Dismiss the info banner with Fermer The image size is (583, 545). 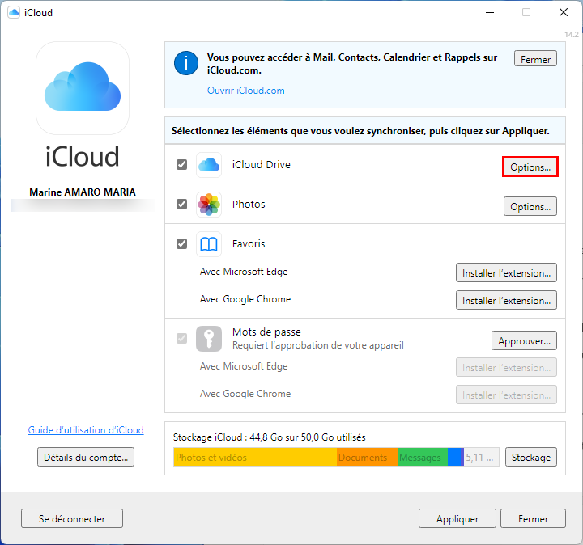(535, 59)
